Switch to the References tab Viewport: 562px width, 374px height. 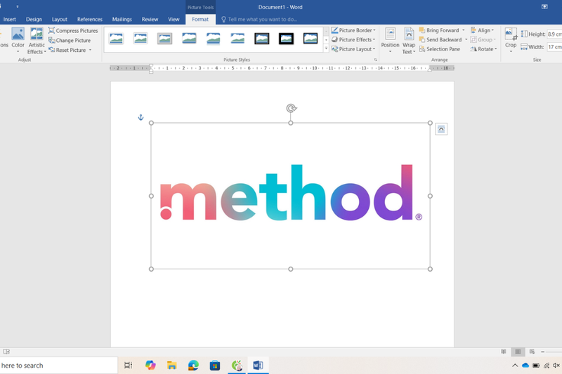coord(90,20)
